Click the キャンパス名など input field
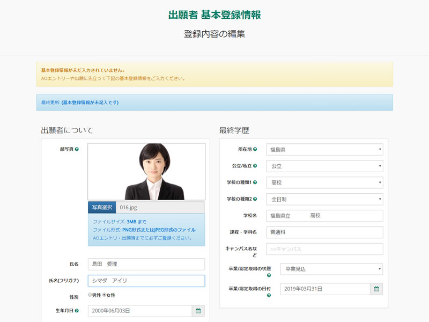The image size is (429, 322). tap(324, 249)
